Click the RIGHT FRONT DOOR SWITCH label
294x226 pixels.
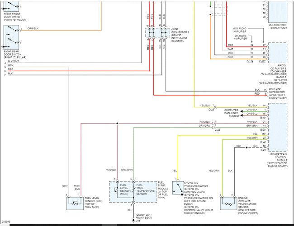point(15,17)
